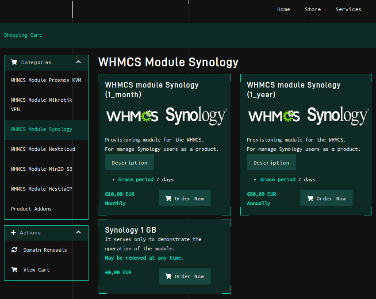Open Domain Renewals action
The width and height of the screenshot is (376, 299).
coord(46,250)
